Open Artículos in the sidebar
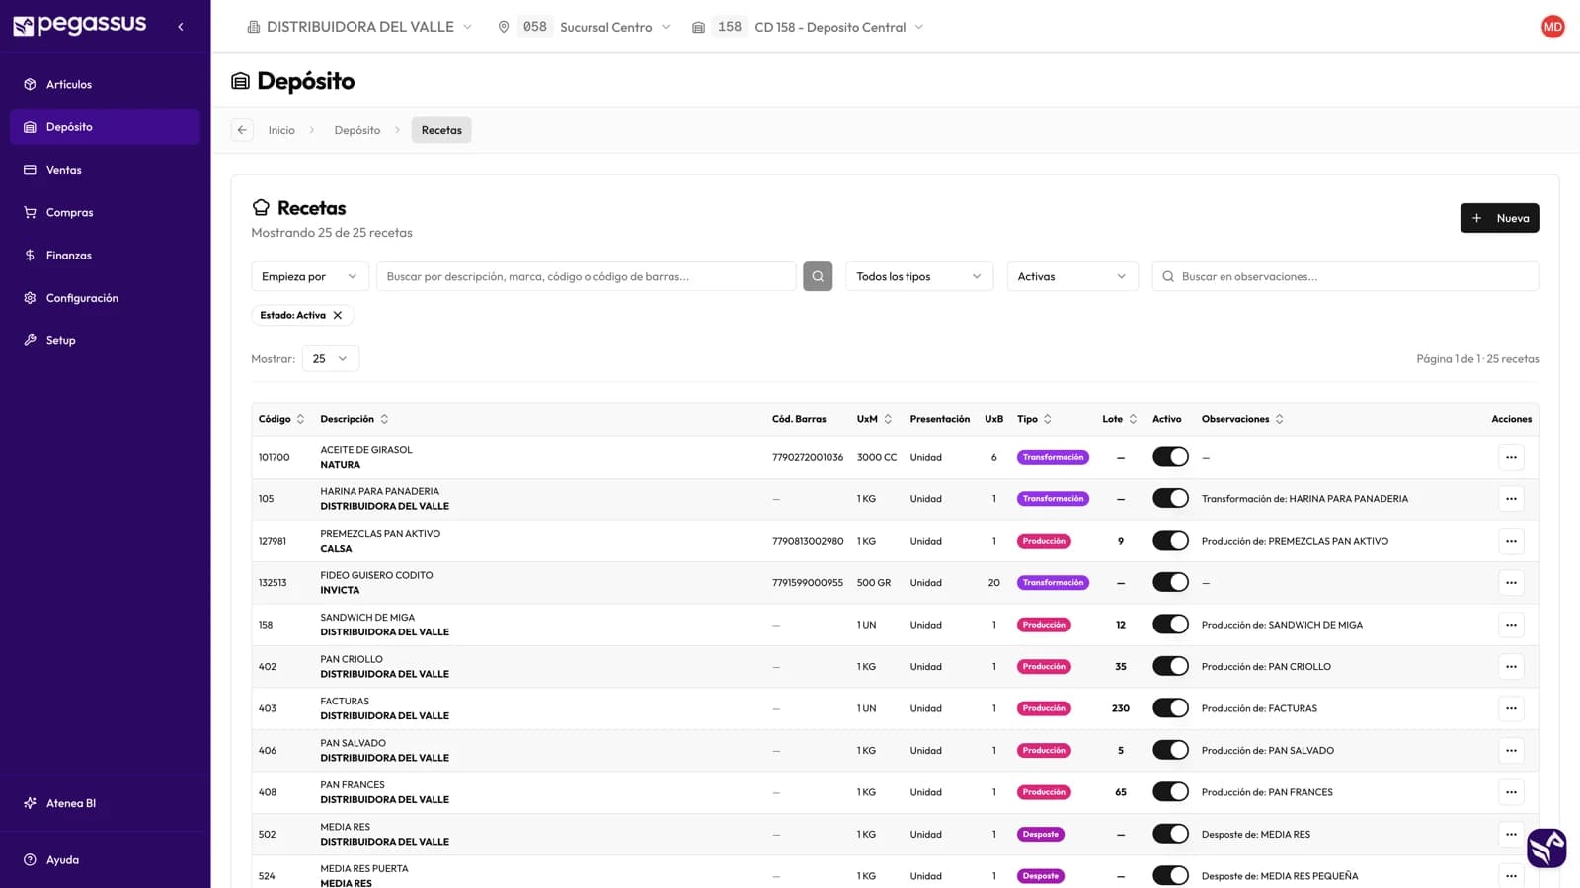Screen dimensions: 1580x888 point(105,85)
